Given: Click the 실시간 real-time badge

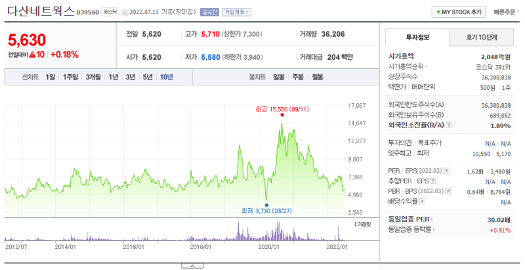Looking at the screenshot, I should pos(209,12).
